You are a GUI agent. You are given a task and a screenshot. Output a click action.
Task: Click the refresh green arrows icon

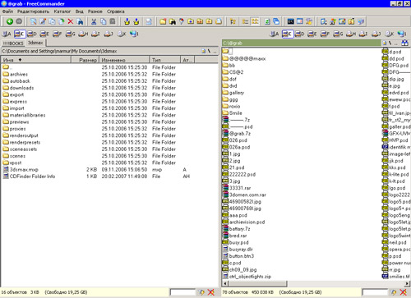tap(267, 21)
